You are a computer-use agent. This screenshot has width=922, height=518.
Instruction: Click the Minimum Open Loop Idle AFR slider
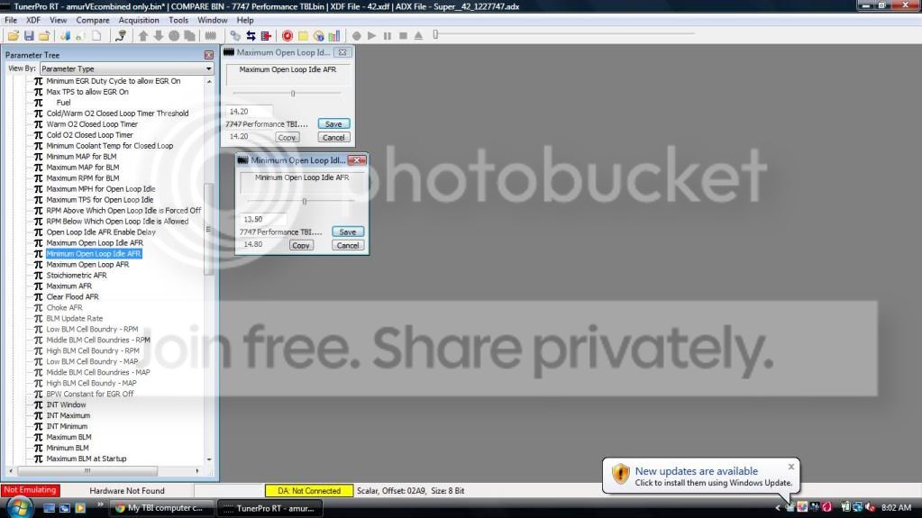tap(300, 201)
